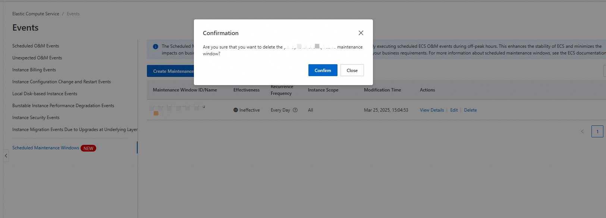Close the Confirmation dialog with X icon
Screen dimensions: 606x218
[x=361, y=33]
